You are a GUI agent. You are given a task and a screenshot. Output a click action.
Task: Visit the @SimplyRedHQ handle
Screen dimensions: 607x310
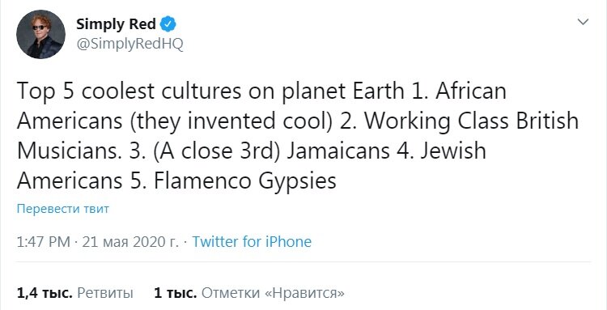(x=129, y=45)
